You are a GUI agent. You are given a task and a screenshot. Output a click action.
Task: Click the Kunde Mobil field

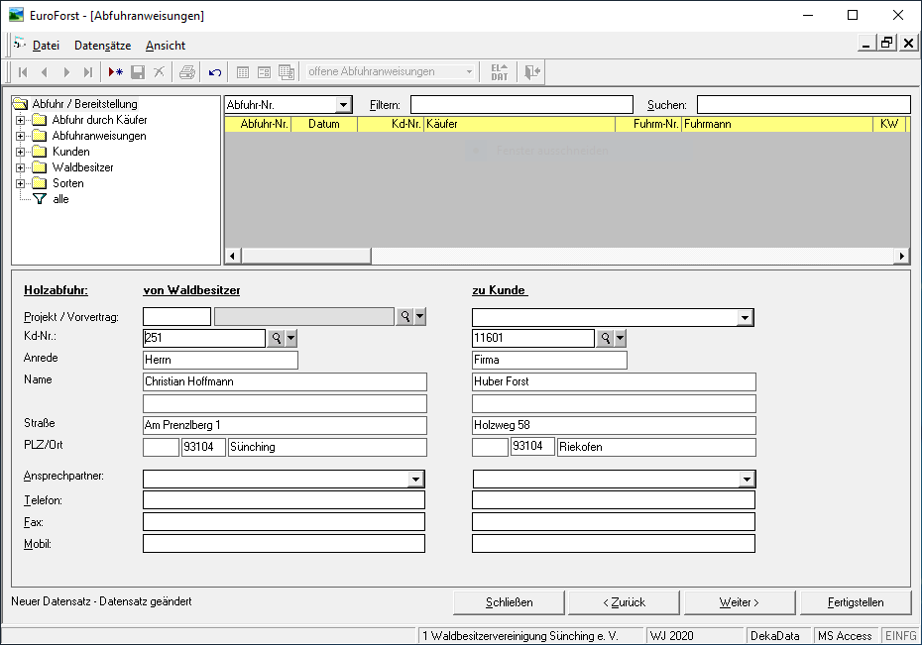[614, 543]
